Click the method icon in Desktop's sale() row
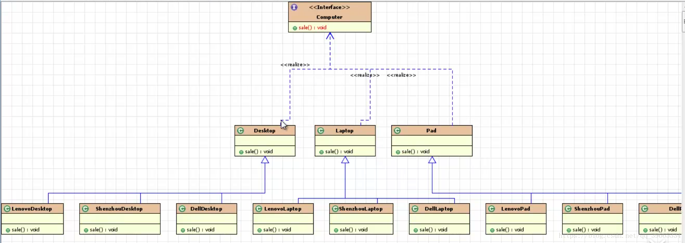The image size is (685, 243). [241, 152]
